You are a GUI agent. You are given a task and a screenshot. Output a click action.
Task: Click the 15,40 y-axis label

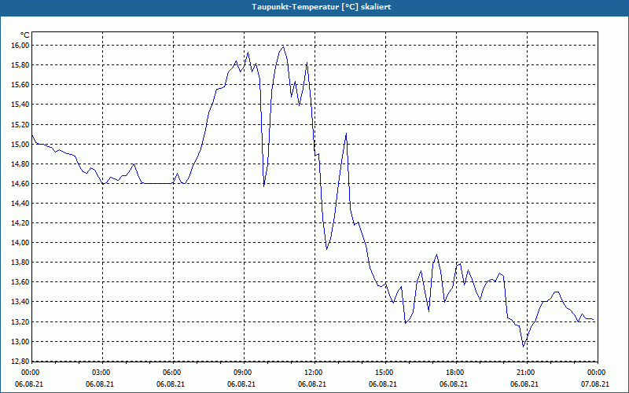pos(22,105)
